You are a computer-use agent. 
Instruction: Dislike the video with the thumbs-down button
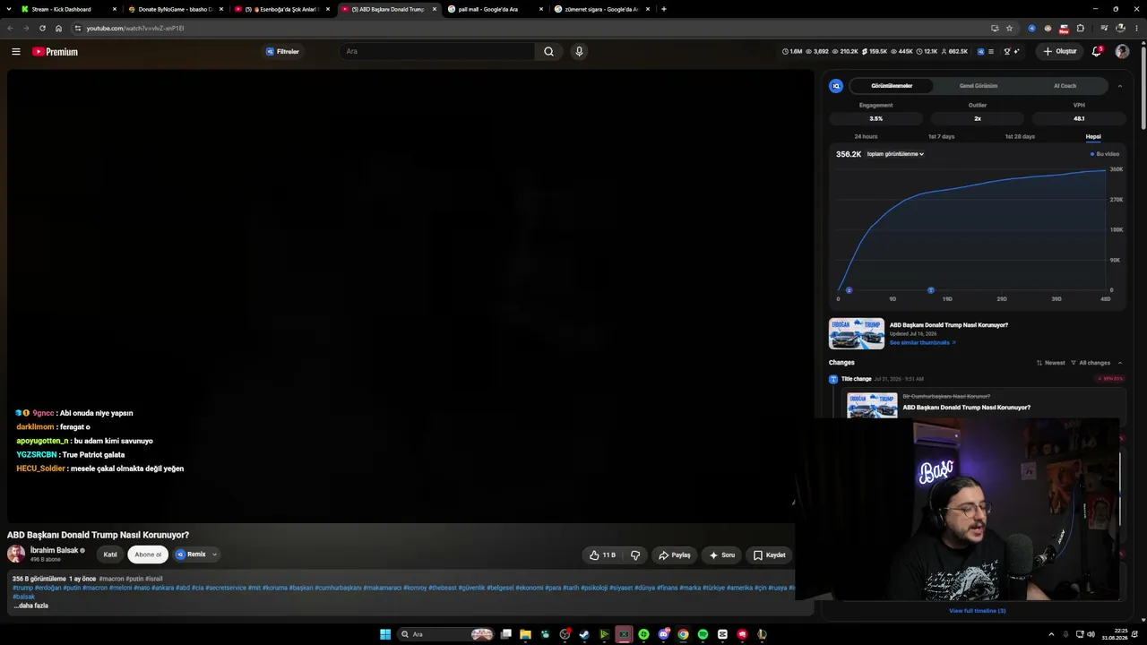(635, 555)
